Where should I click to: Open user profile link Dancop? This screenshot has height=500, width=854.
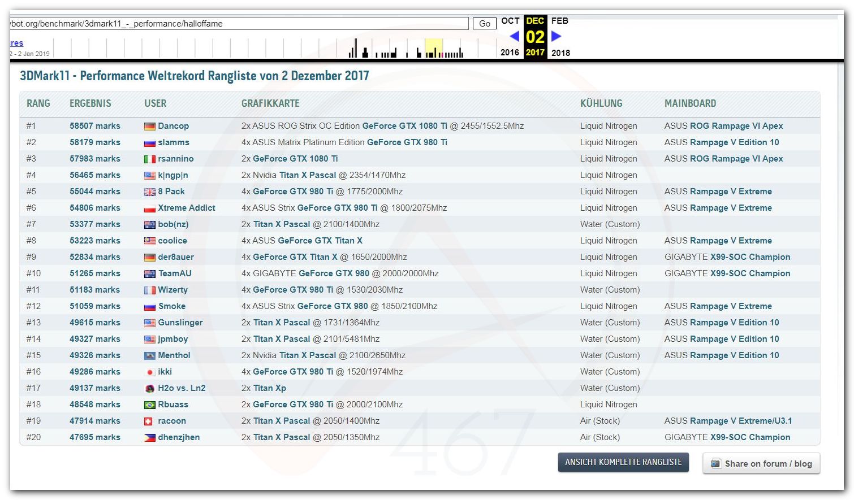click(174, 126)
